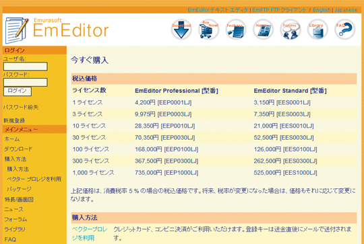364x244 pixels.
Task: Open the Buy Now shopping cart icon
Action: (x=208, y=30)
